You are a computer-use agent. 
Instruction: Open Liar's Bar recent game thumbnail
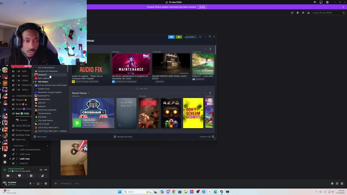pos(149,113)
